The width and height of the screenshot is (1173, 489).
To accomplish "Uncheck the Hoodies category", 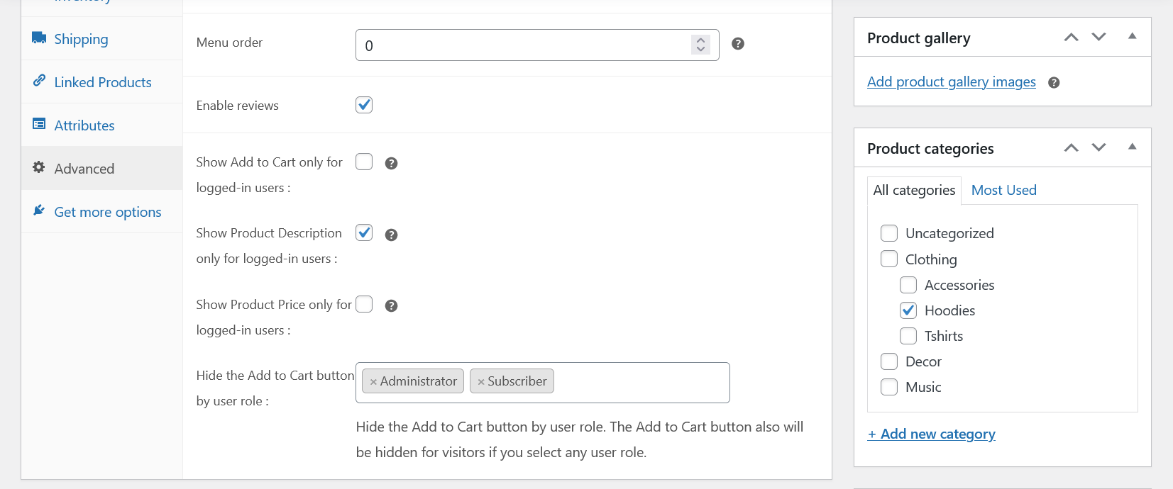I will tap(908, 310).
